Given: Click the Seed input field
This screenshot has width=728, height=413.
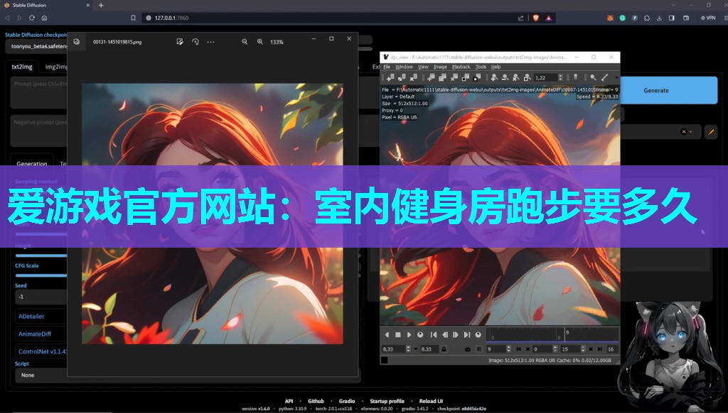Looking at the screenshot, I should tap(41, 297).
